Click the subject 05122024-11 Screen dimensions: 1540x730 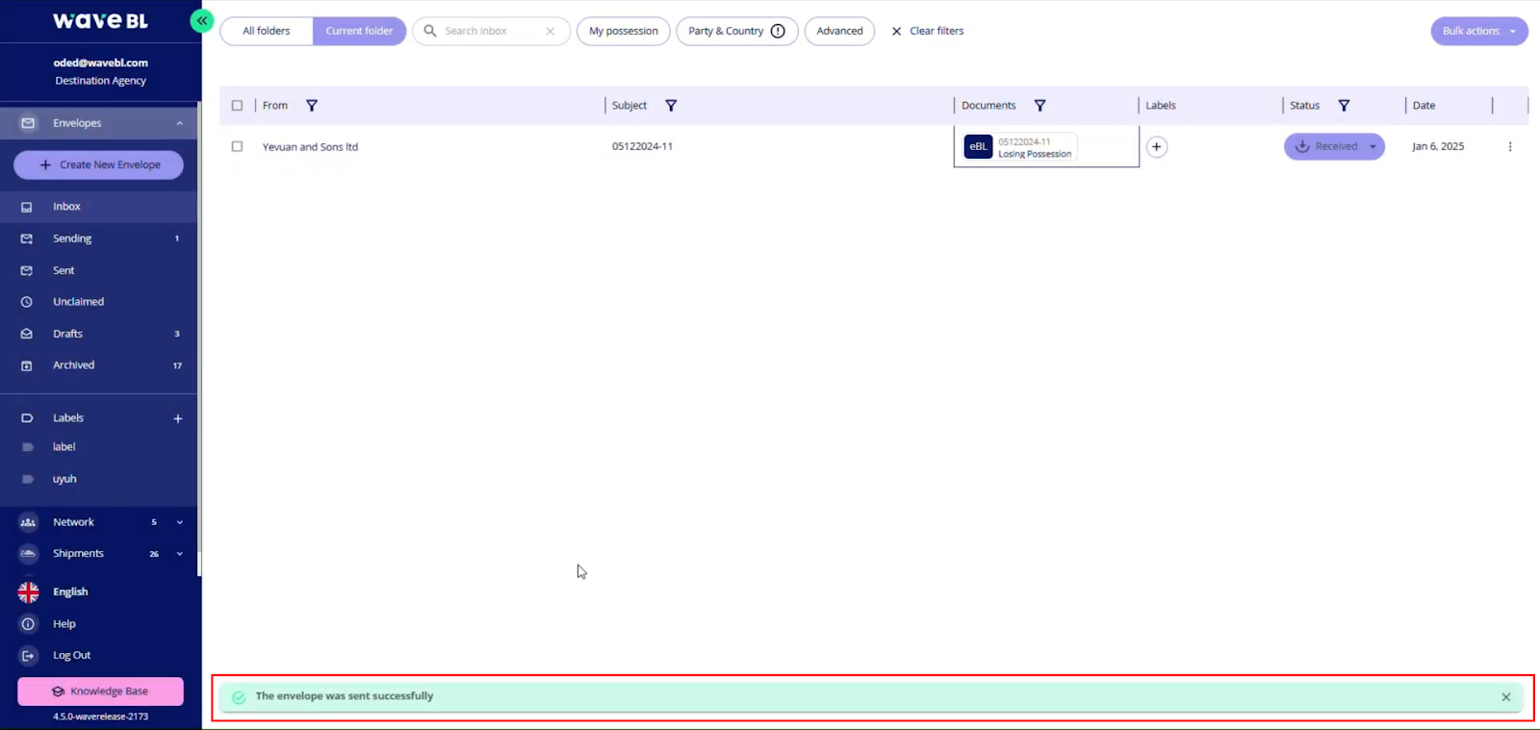tap(642, 147)
